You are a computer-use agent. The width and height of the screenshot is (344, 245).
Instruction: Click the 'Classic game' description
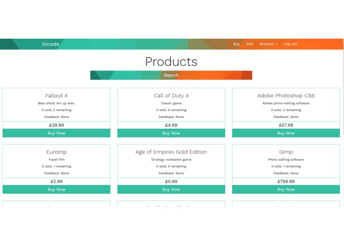pos(171,103)
